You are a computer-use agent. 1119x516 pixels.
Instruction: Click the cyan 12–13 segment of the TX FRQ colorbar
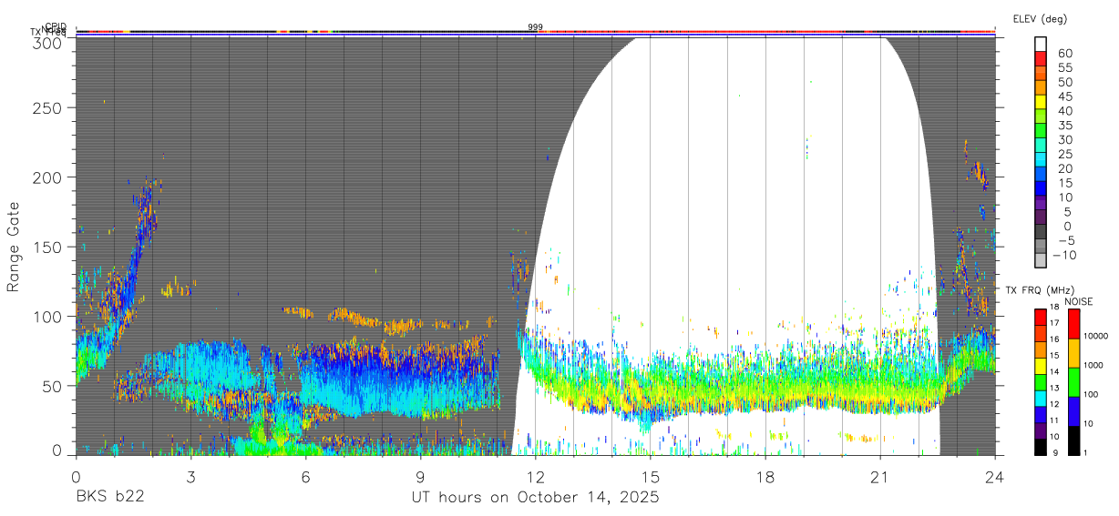click(x=1042, y=398)
